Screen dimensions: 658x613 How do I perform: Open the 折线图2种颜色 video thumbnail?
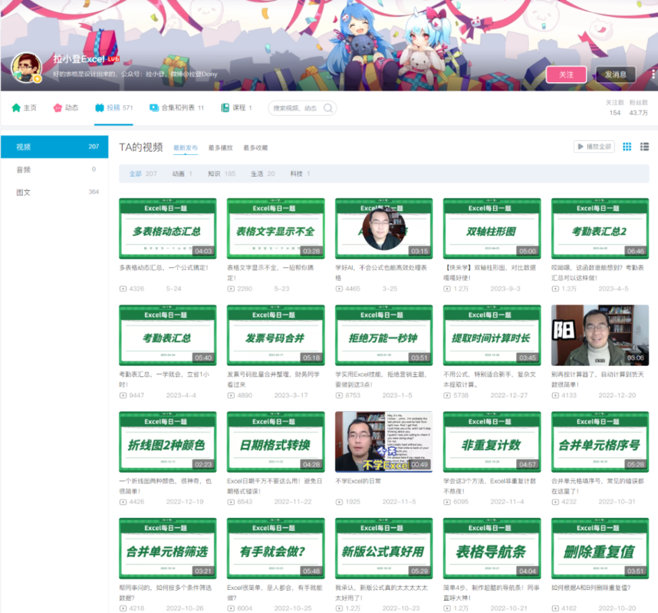(168, 442)
